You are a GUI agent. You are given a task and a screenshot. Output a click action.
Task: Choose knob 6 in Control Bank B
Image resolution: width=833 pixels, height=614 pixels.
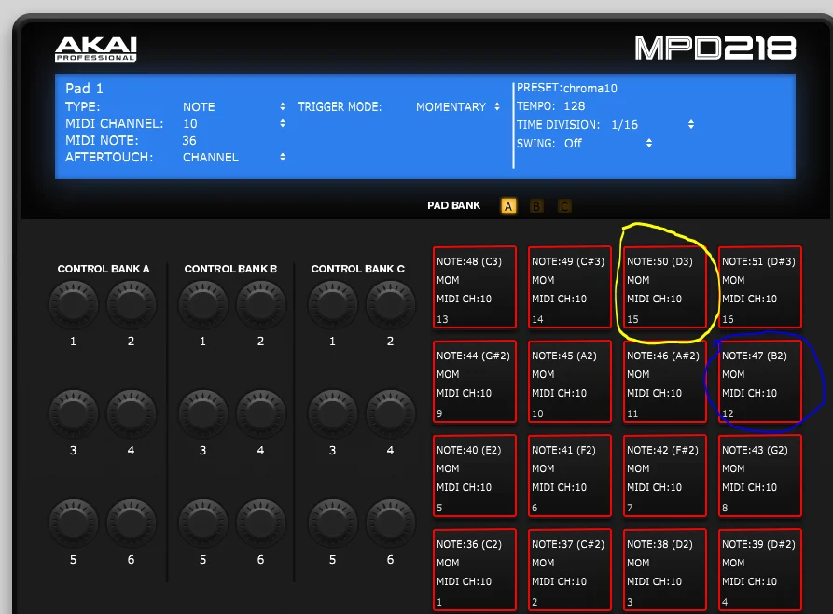[x=261, y=523]
